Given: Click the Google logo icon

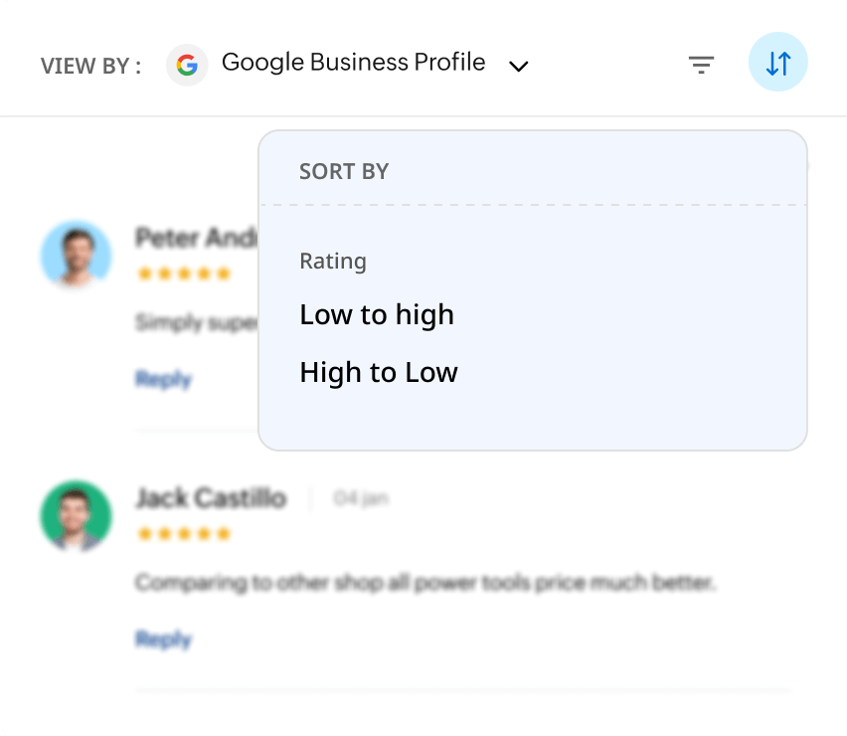Looking at the screenshot, I should point(186,66).
